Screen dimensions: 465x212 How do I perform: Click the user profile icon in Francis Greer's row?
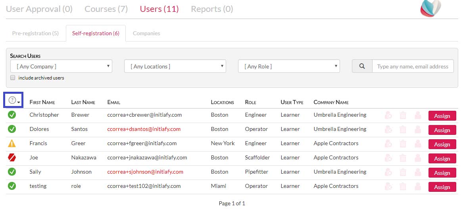pos(418,144)
